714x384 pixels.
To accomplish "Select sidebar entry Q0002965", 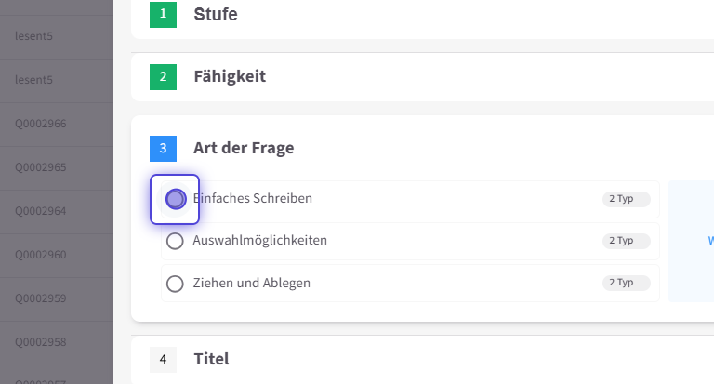I will [x=41, y=167].
